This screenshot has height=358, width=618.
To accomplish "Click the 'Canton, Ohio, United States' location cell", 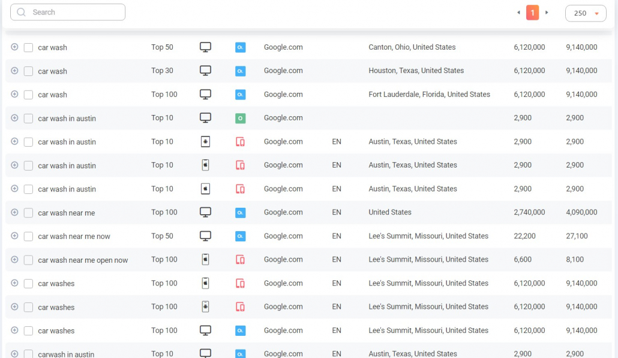I will [412, 47].
